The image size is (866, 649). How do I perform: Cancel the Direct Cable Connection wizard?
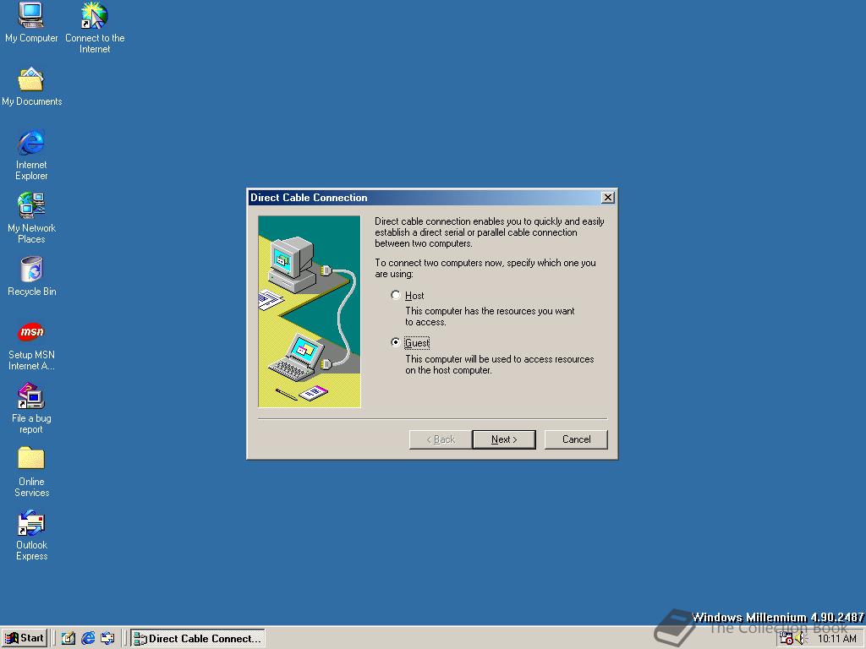(576, 439)
